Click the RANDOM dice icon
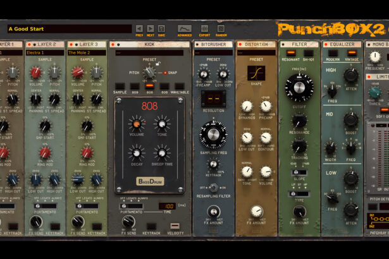This screenshot has height=259, width=389. pos(221,29)
